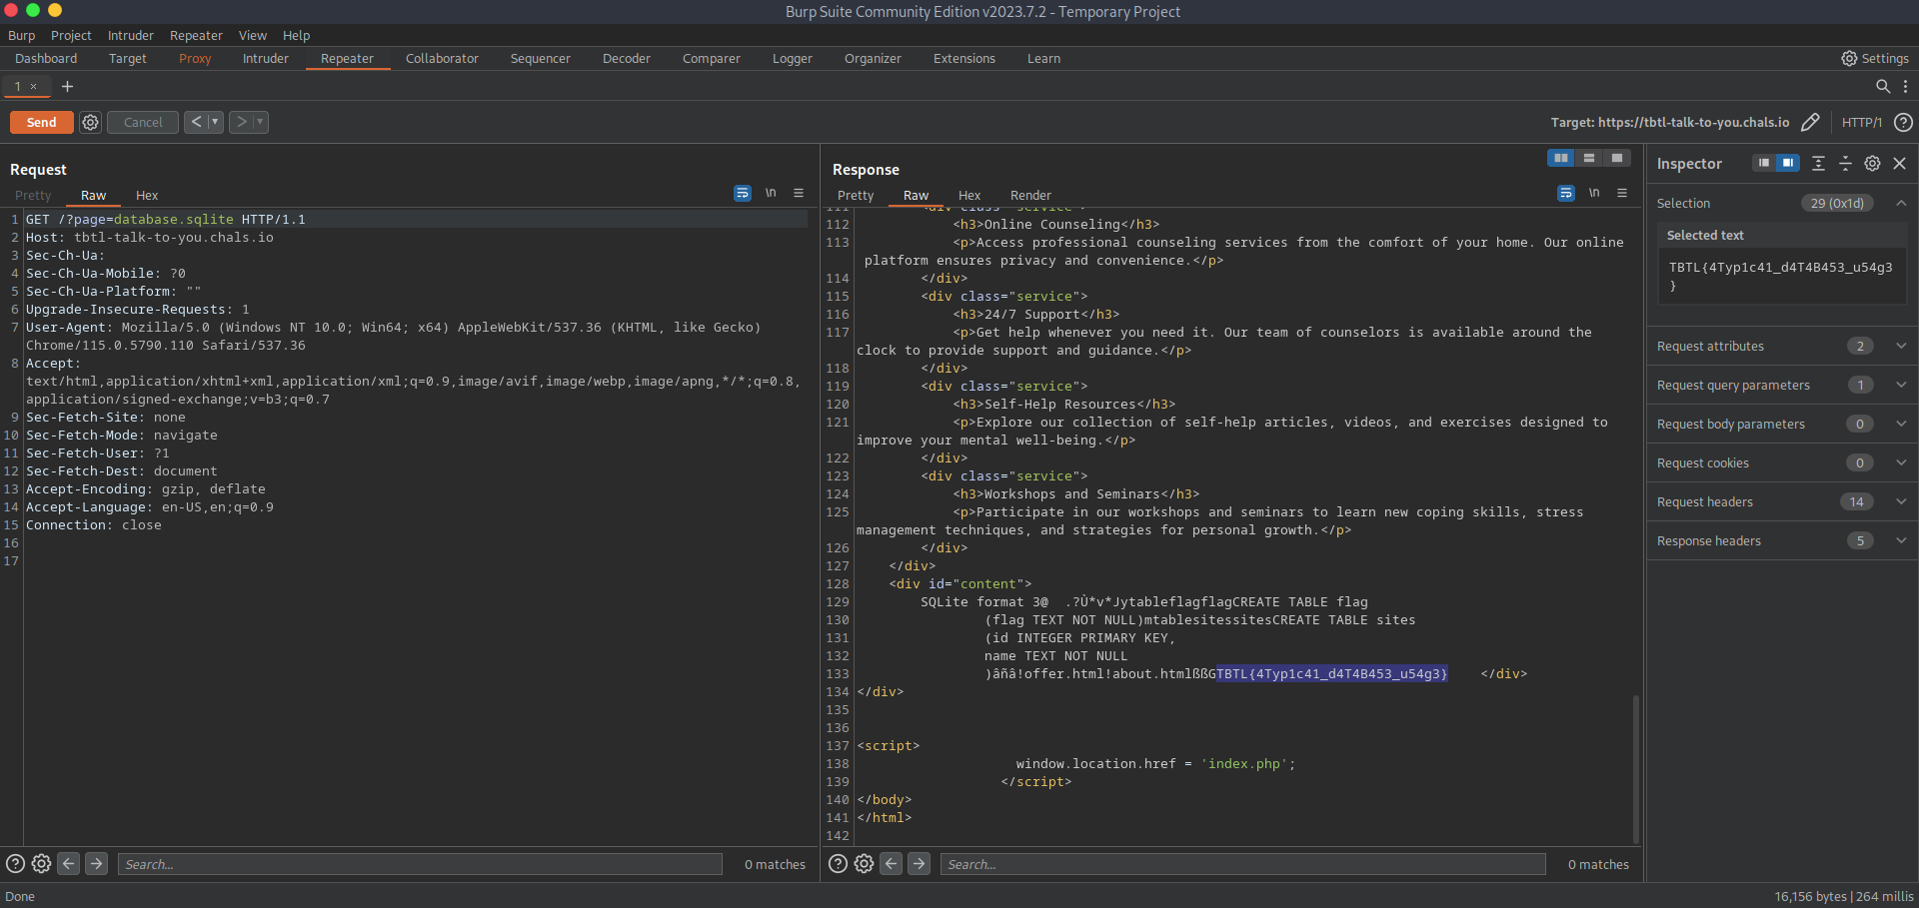Image resolution: width=1919 pixels, height=908 pixels.
Task: Open the Request search help icon
Action: 15,863
